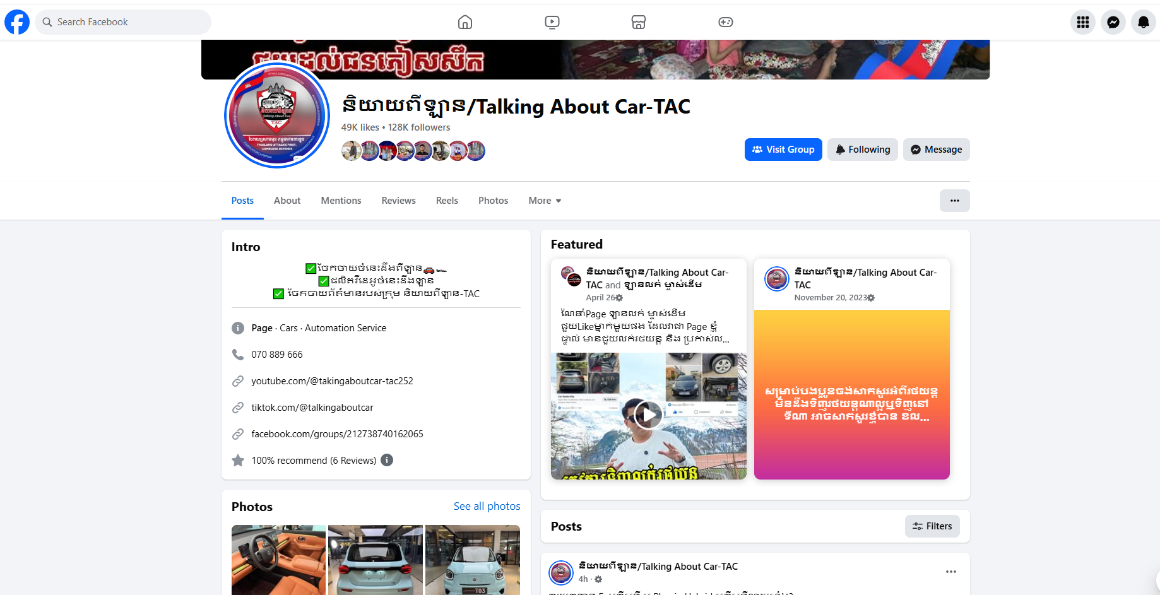Open the orange gradient featured post
The width and height of the screenshot is (1160, 595).
click(x=852, y=394)
